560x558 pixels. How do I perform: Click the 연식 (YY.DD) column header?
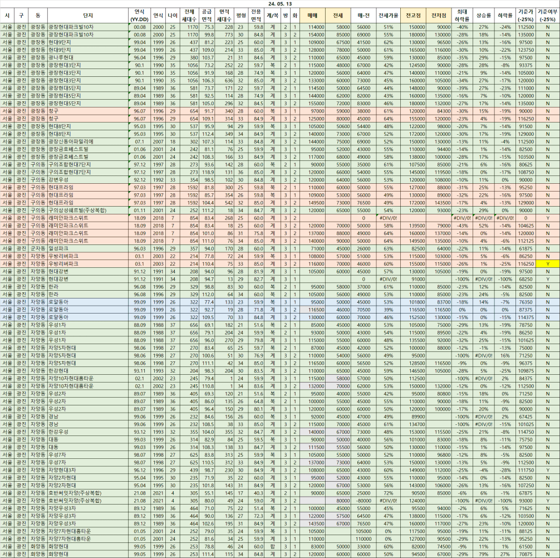point(139,16)
